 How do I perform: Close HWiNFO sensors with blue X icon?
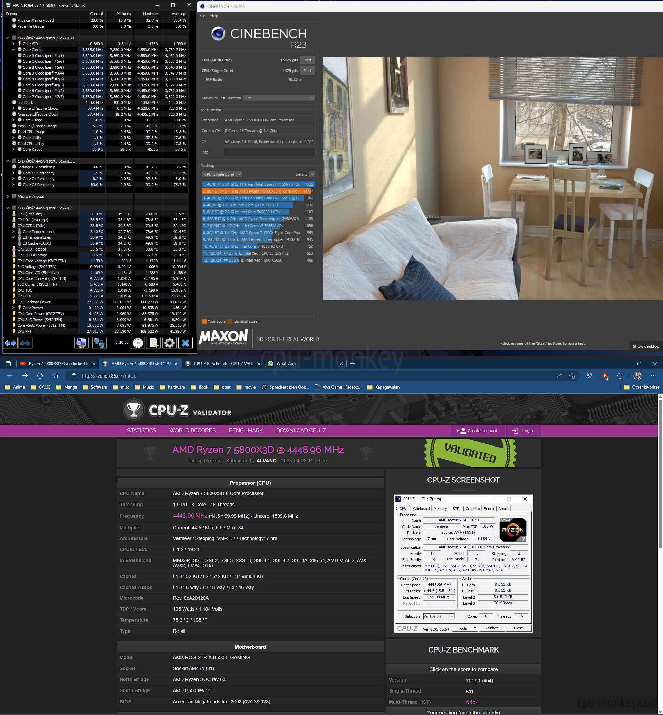click(x=185, y=343)
